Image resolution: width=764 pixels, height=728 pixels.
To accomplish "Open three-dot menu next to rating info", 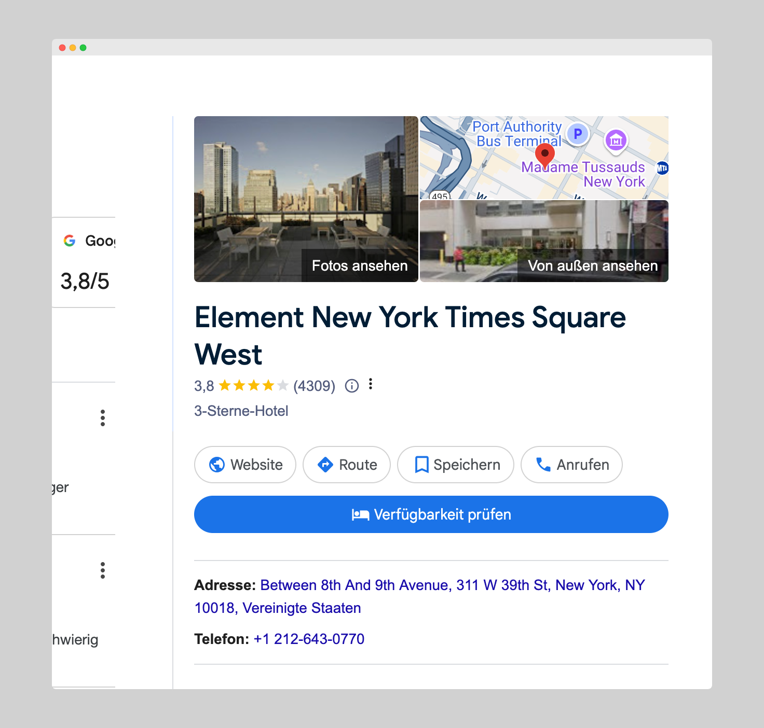I will pyautogui.click(x=370, y=384).
